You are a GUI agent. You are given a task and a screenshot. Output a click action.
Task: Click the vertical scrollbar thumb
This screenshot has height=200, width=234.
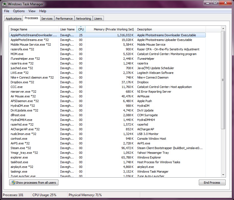pyautogui.click(x=223, y=80)
